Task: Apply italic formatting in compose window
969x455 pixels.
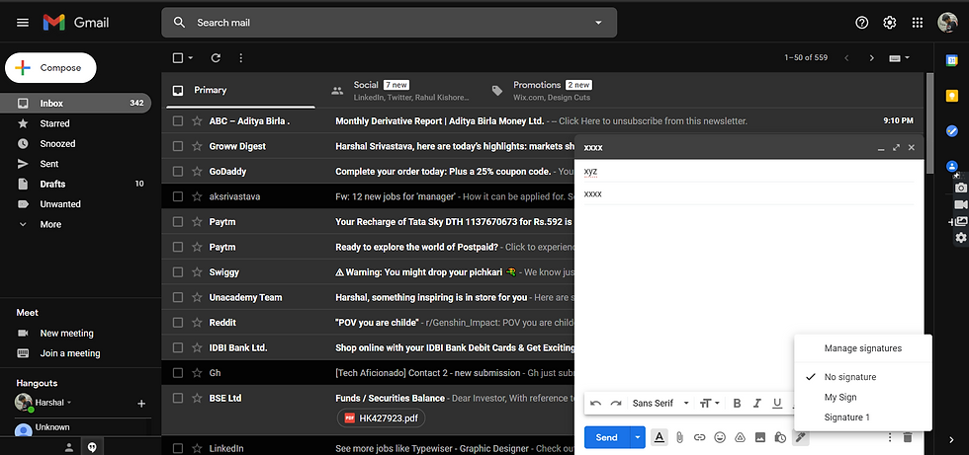Action: click(757, 404)
